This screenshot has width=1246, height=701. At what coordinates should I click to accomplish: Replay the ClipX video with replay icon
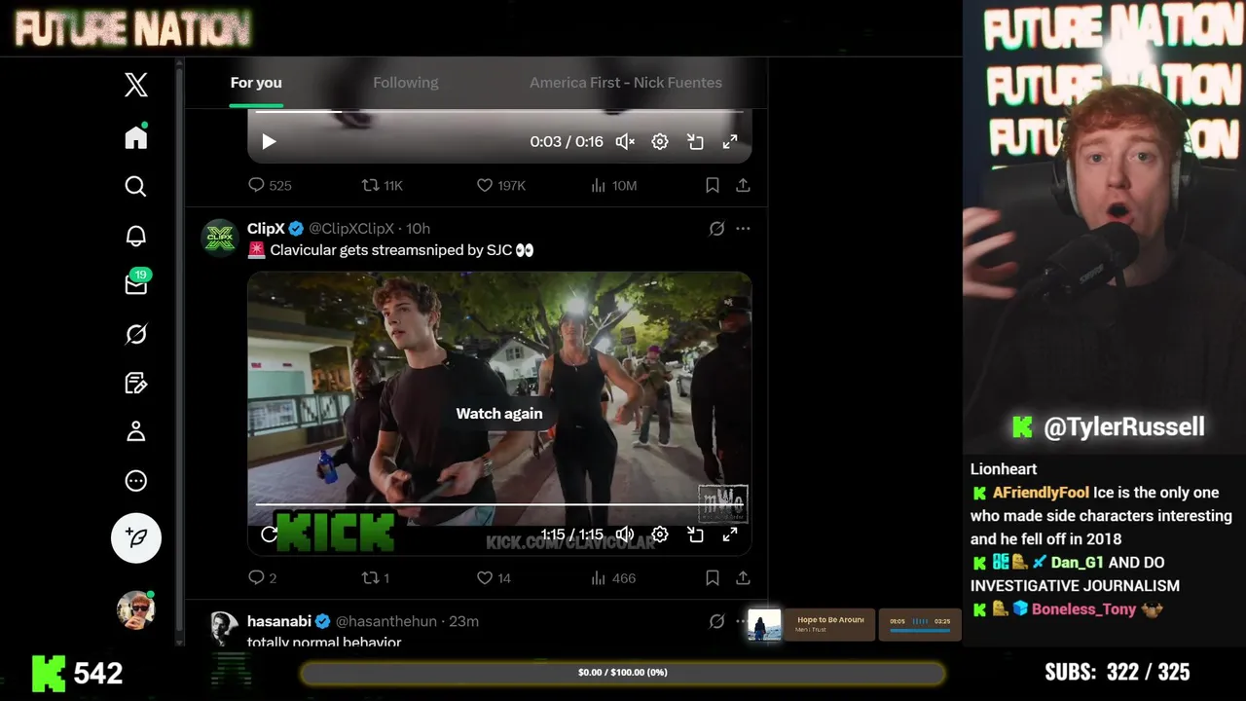270,535
